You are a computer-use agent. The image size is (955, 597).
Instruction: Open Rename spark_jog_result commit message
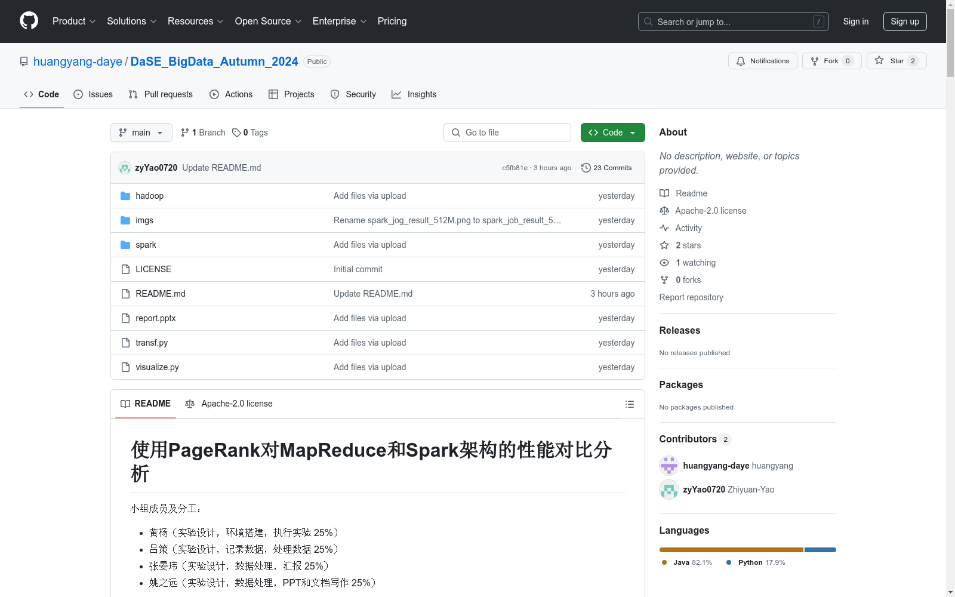447,220
